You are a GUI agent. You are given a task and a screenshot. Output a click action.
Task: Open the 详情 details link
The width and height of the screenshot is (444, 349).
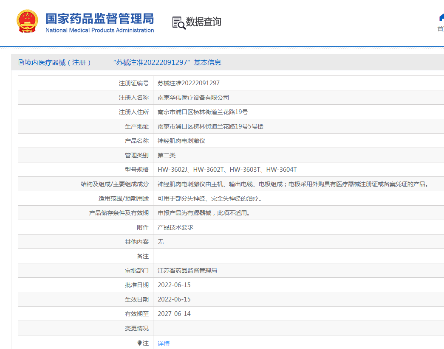click(164, 343)
